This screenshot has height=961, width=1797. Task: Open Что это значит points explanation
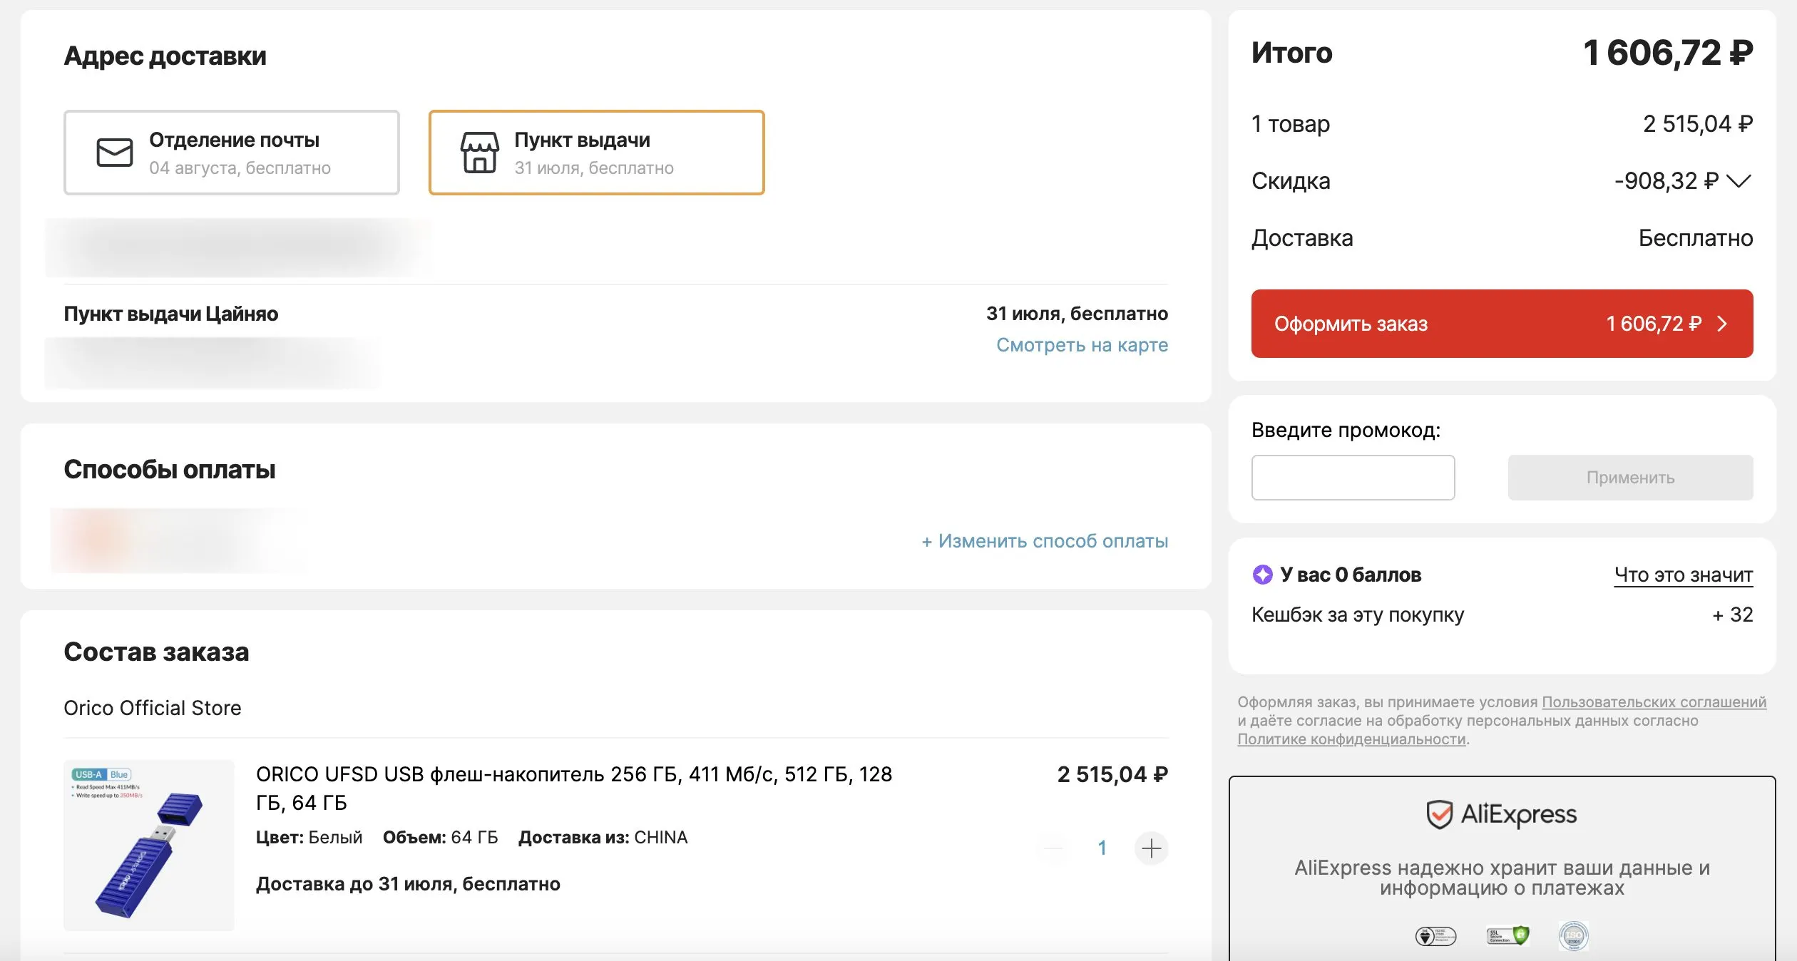[1683, 575]
